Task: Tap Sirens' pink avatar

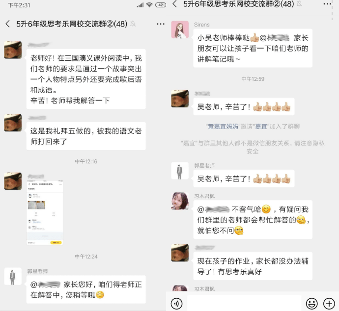Action: pos(180,29)
